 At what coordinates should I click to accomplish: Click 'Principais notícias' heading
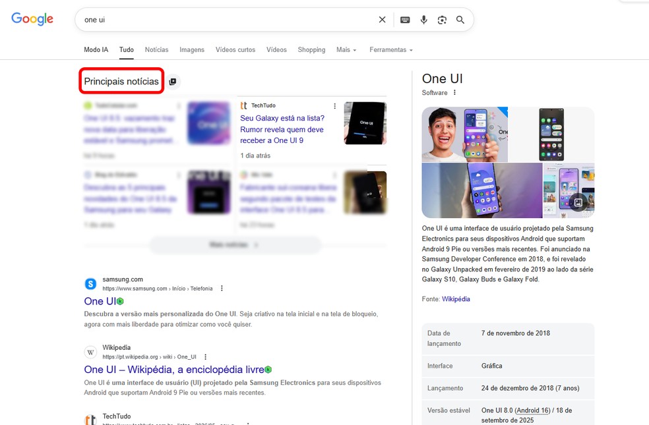121,81
